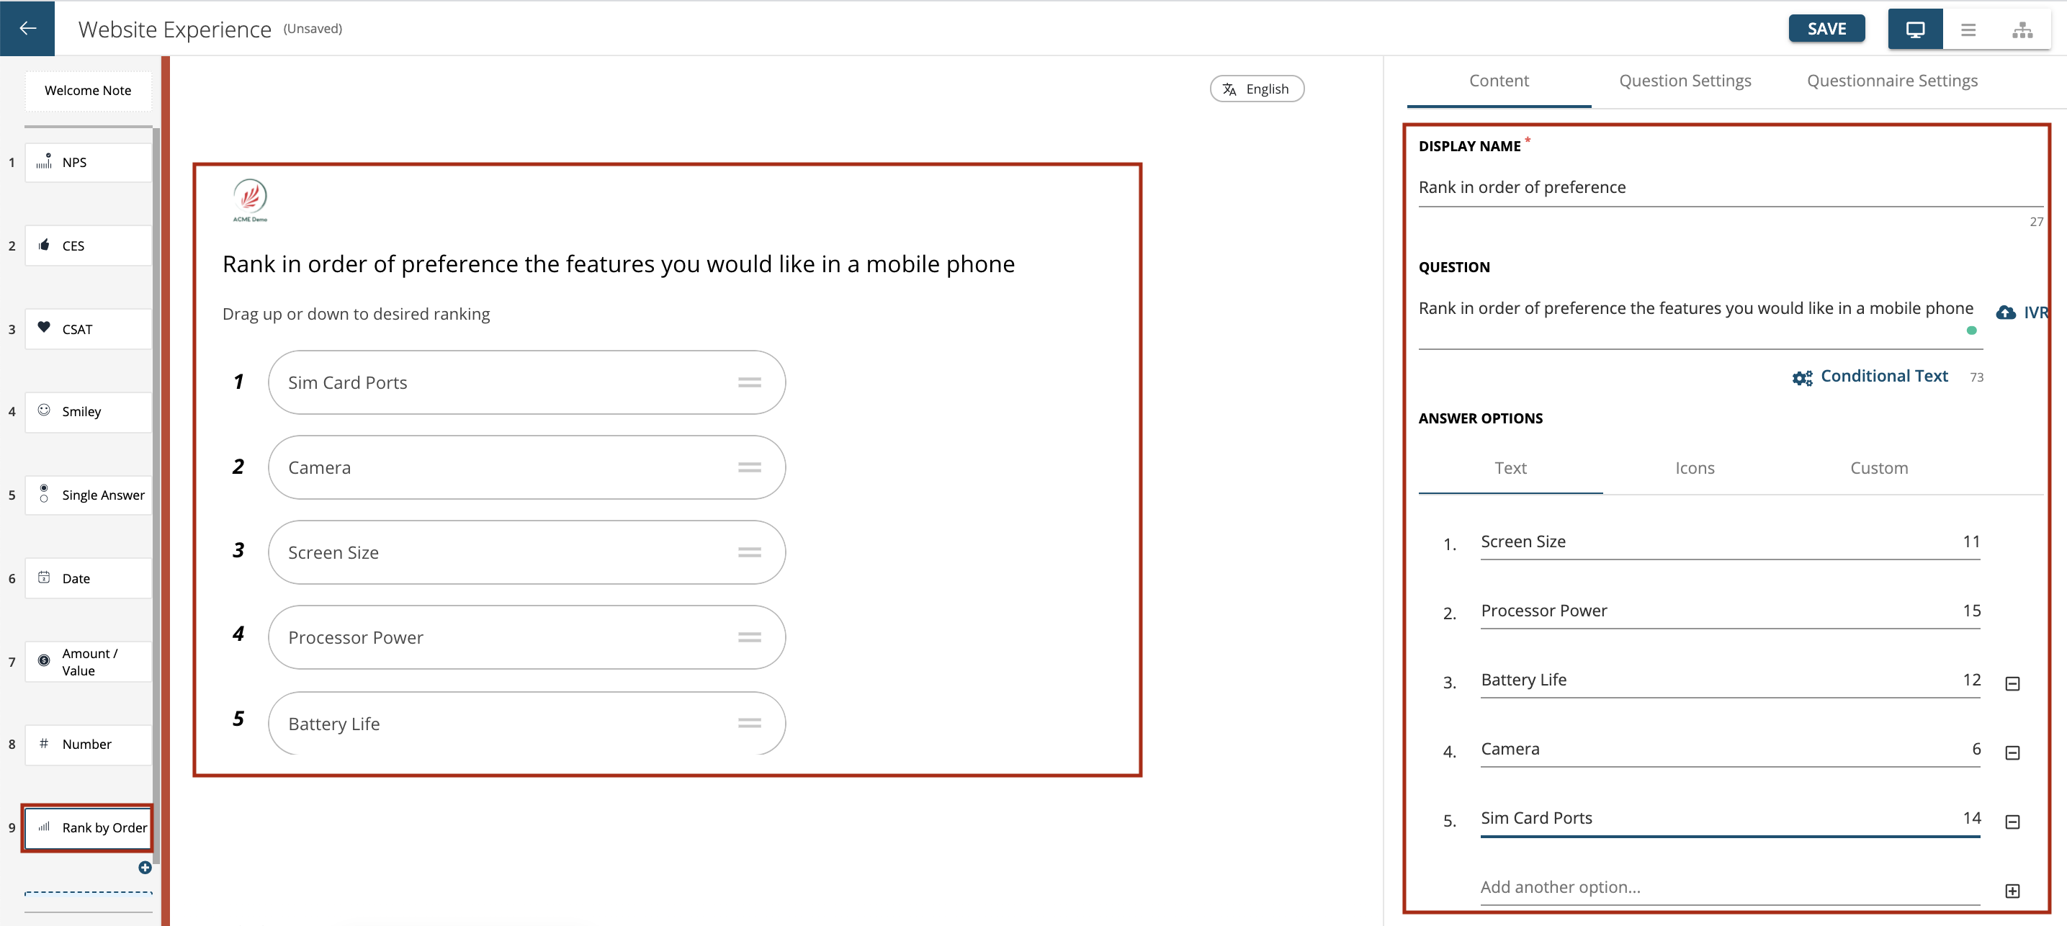Click the Screen Size ranking item
2067x926 pixels.
pos(526,552)
